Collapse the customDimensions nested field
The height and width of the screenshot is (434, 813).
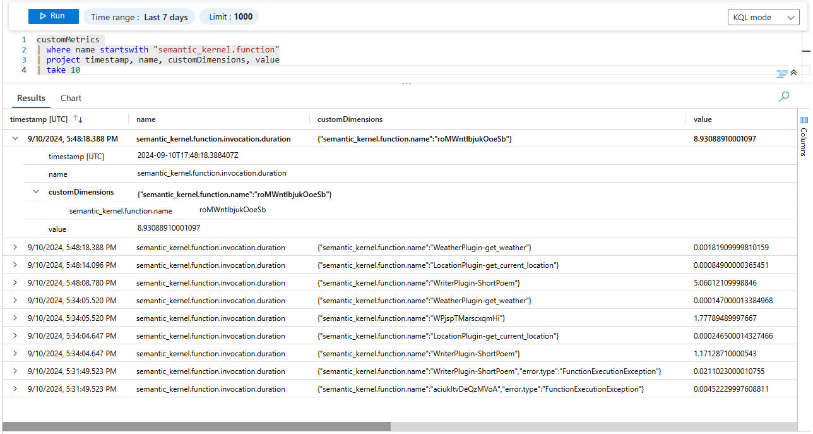(36, 192)
